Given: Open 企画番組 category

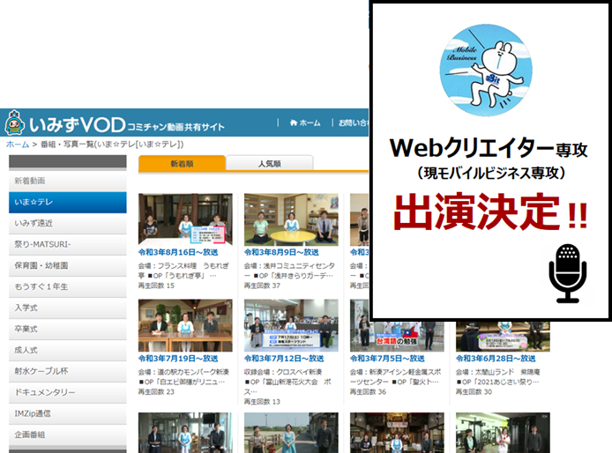Looking at the screenshot, I should [x=68, y=434].
